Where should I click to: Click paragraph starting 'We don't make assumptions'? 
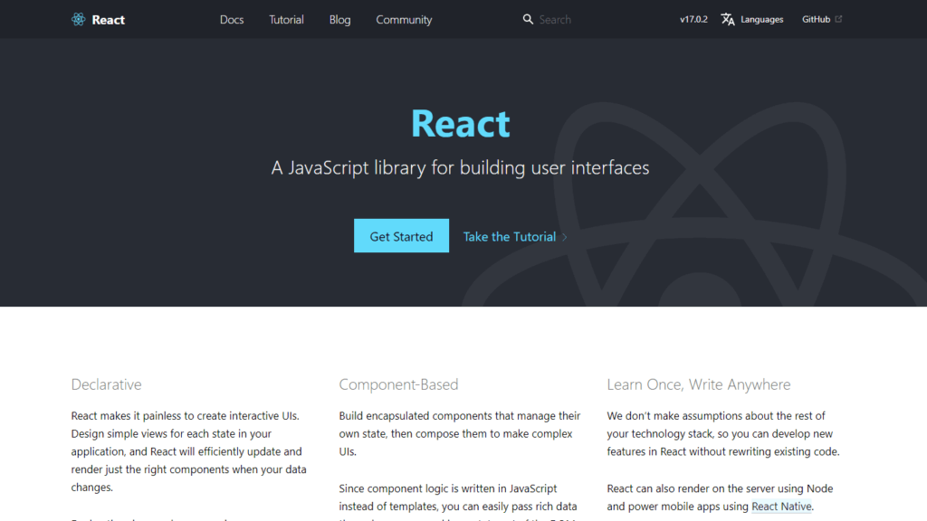click(x=723, y=433)
